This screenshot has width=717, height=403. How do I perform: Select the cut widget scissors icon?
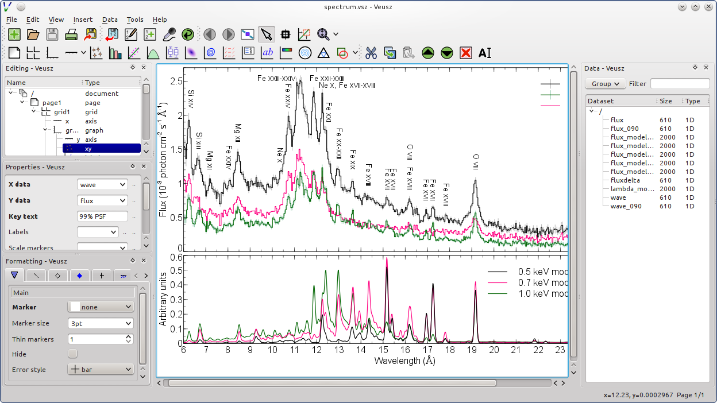point(371,53)
